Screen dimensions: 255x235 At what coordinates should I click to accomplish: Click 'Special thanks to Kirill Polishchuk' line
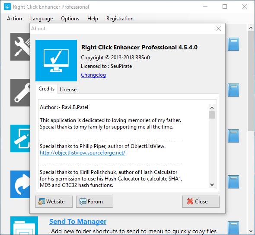[x=108, y=172]
